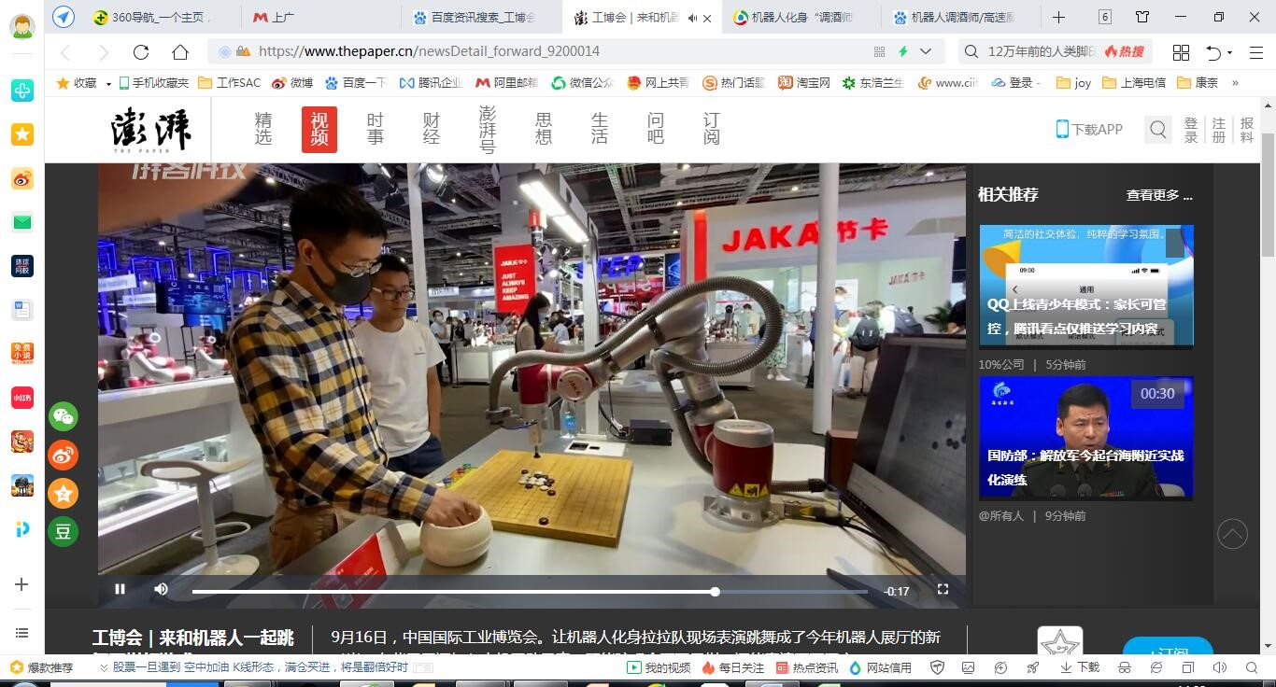
Task: Share the article to WeChat
Action: click(x=63, y=416)
